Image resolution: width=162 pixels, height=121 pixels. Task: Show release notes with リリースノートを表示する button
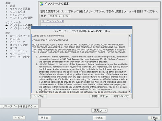tap(19, 106)
